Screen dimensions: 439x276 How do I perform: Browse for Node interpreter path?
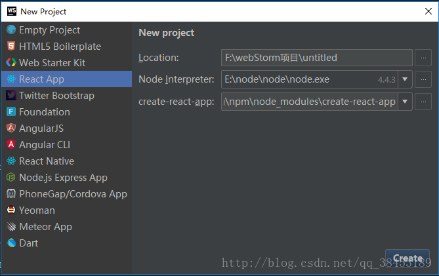click(423, 79)
